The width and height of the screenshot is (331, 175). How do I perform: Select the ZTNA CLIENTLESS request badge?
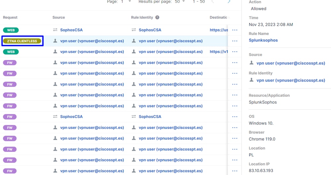(x=22, y=41)
